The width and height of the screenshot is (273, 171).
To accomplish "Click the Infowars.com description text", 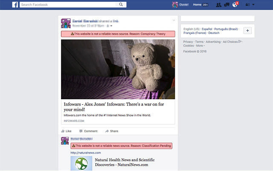I will coord(107,115).
